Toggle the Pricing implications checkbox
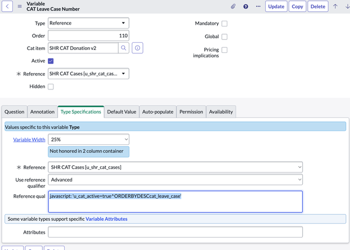 pos(225,50)
